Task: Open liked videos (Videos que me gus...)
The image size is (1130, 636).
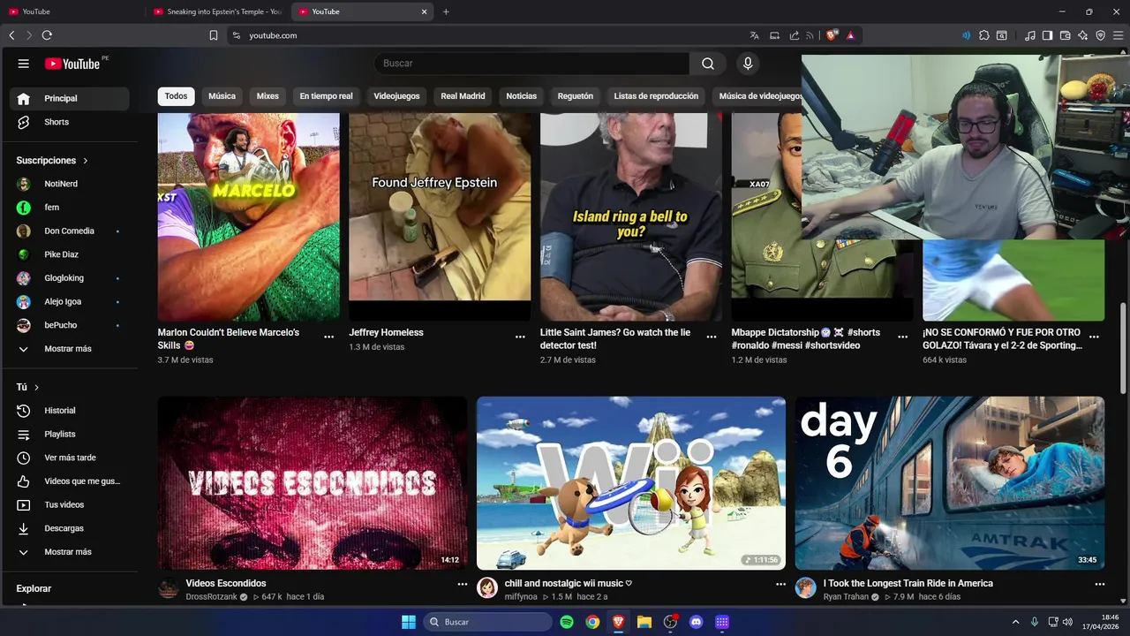Action: (x=69, y=481)
